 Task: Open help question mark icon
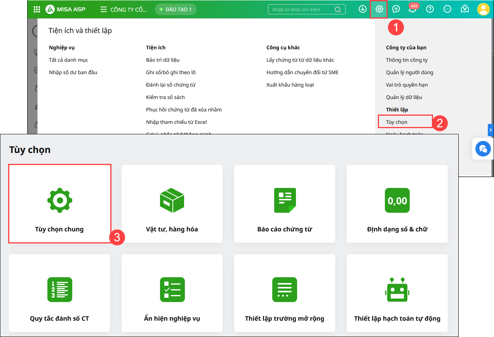pyautogui.click(x=430, y=9)
